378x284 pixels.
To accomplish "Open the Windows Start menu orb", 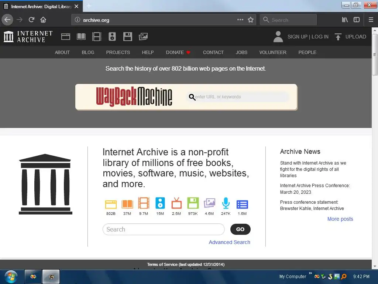I will tap(11, 277).
